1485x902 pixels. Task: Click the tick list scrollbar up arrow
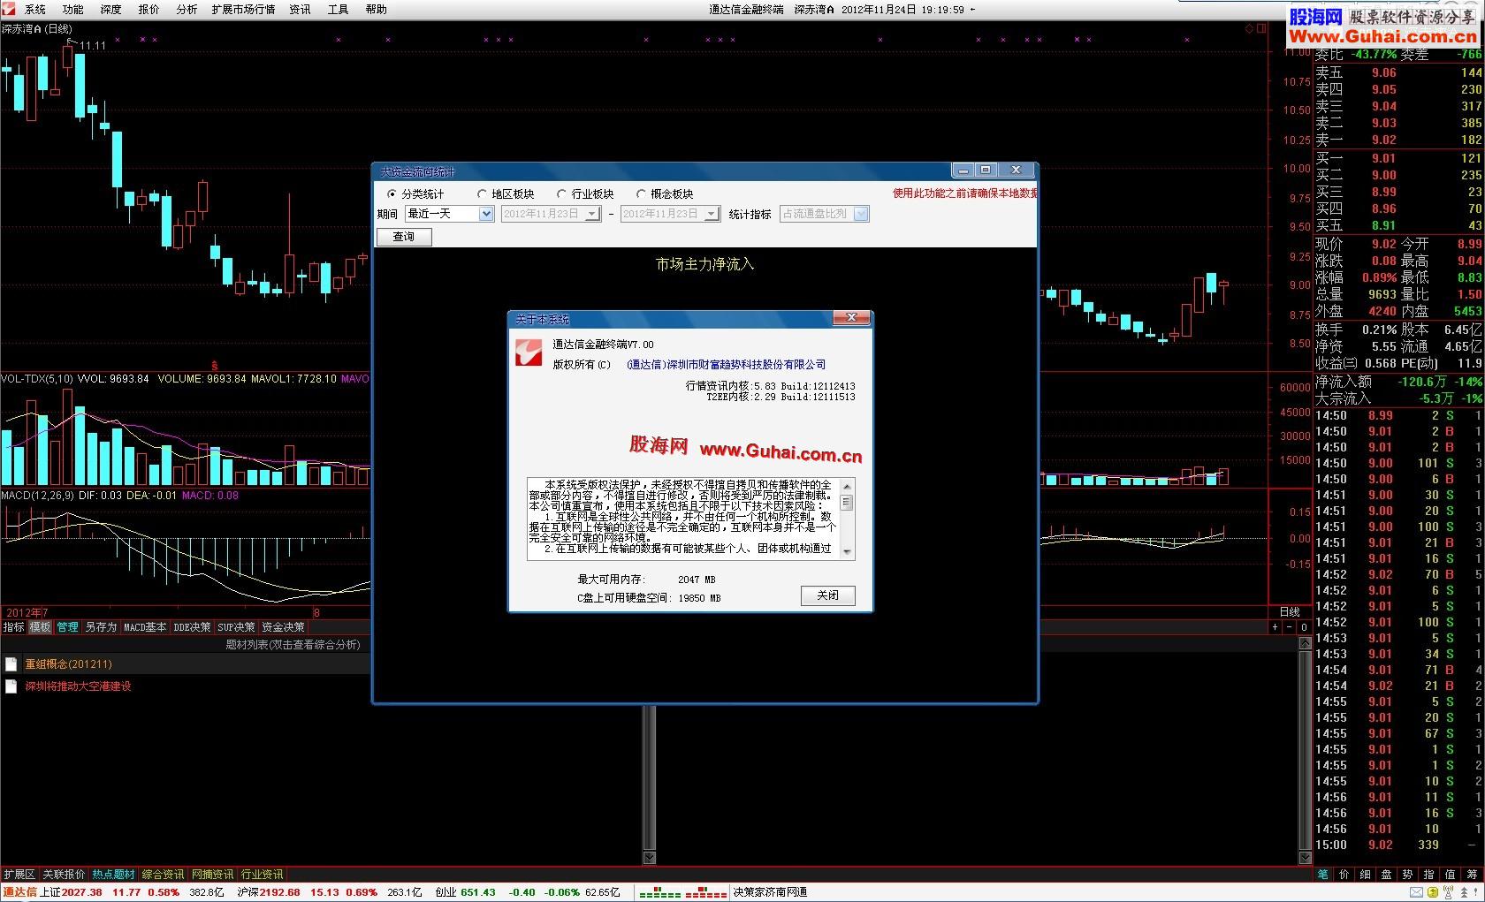(x=1305, y=644)
